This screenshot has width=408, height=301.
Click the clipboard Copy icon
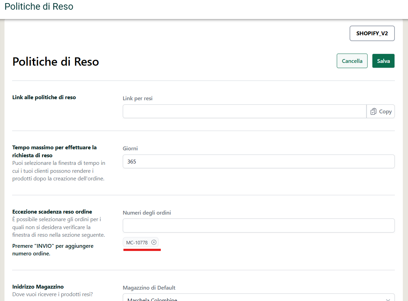(373, 112)
